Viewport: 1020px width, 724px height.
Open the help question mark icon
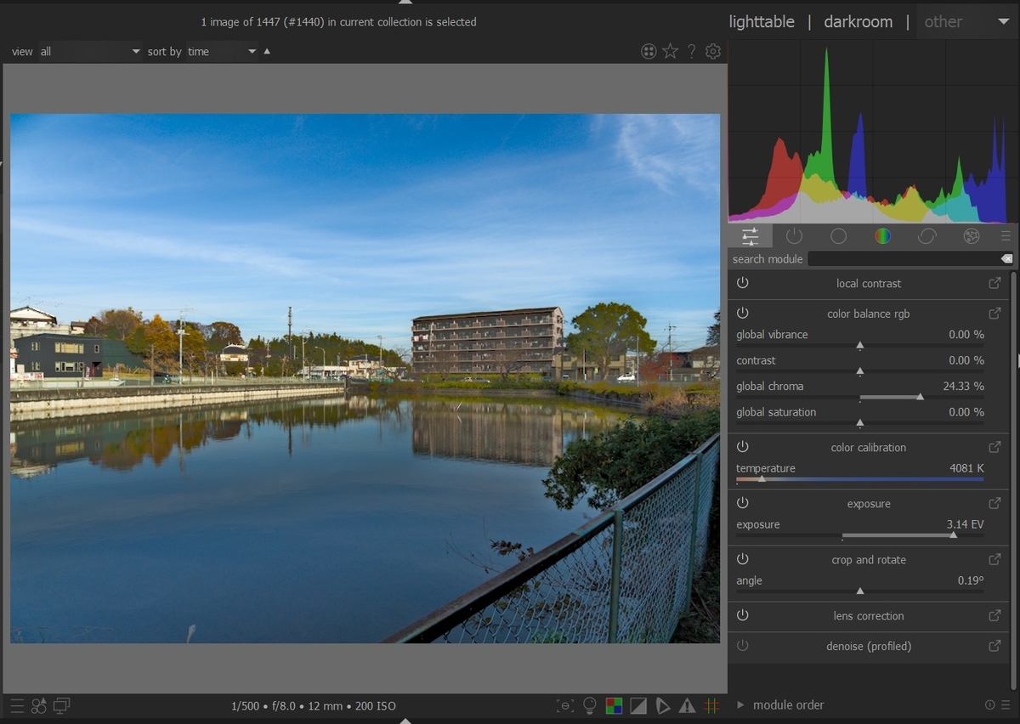coord(692,52)
